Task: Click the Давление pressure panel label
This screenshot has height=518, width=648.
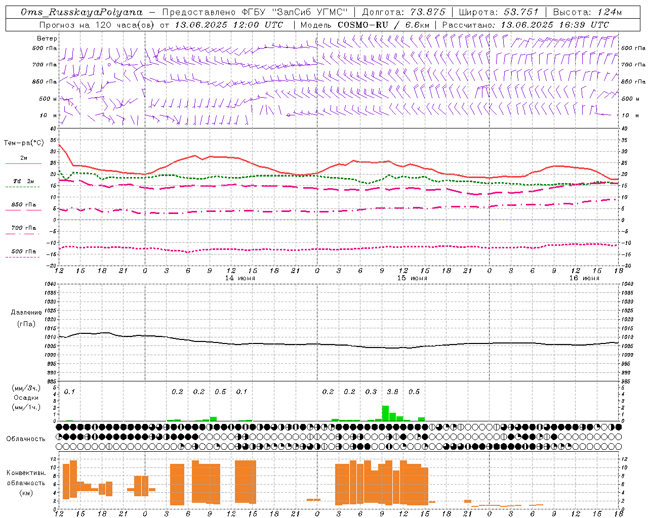Action: tap(26, 313)
